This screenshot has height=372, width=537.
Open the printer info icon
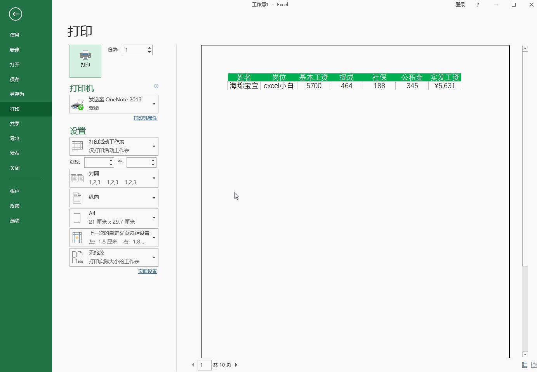point(156,86)
